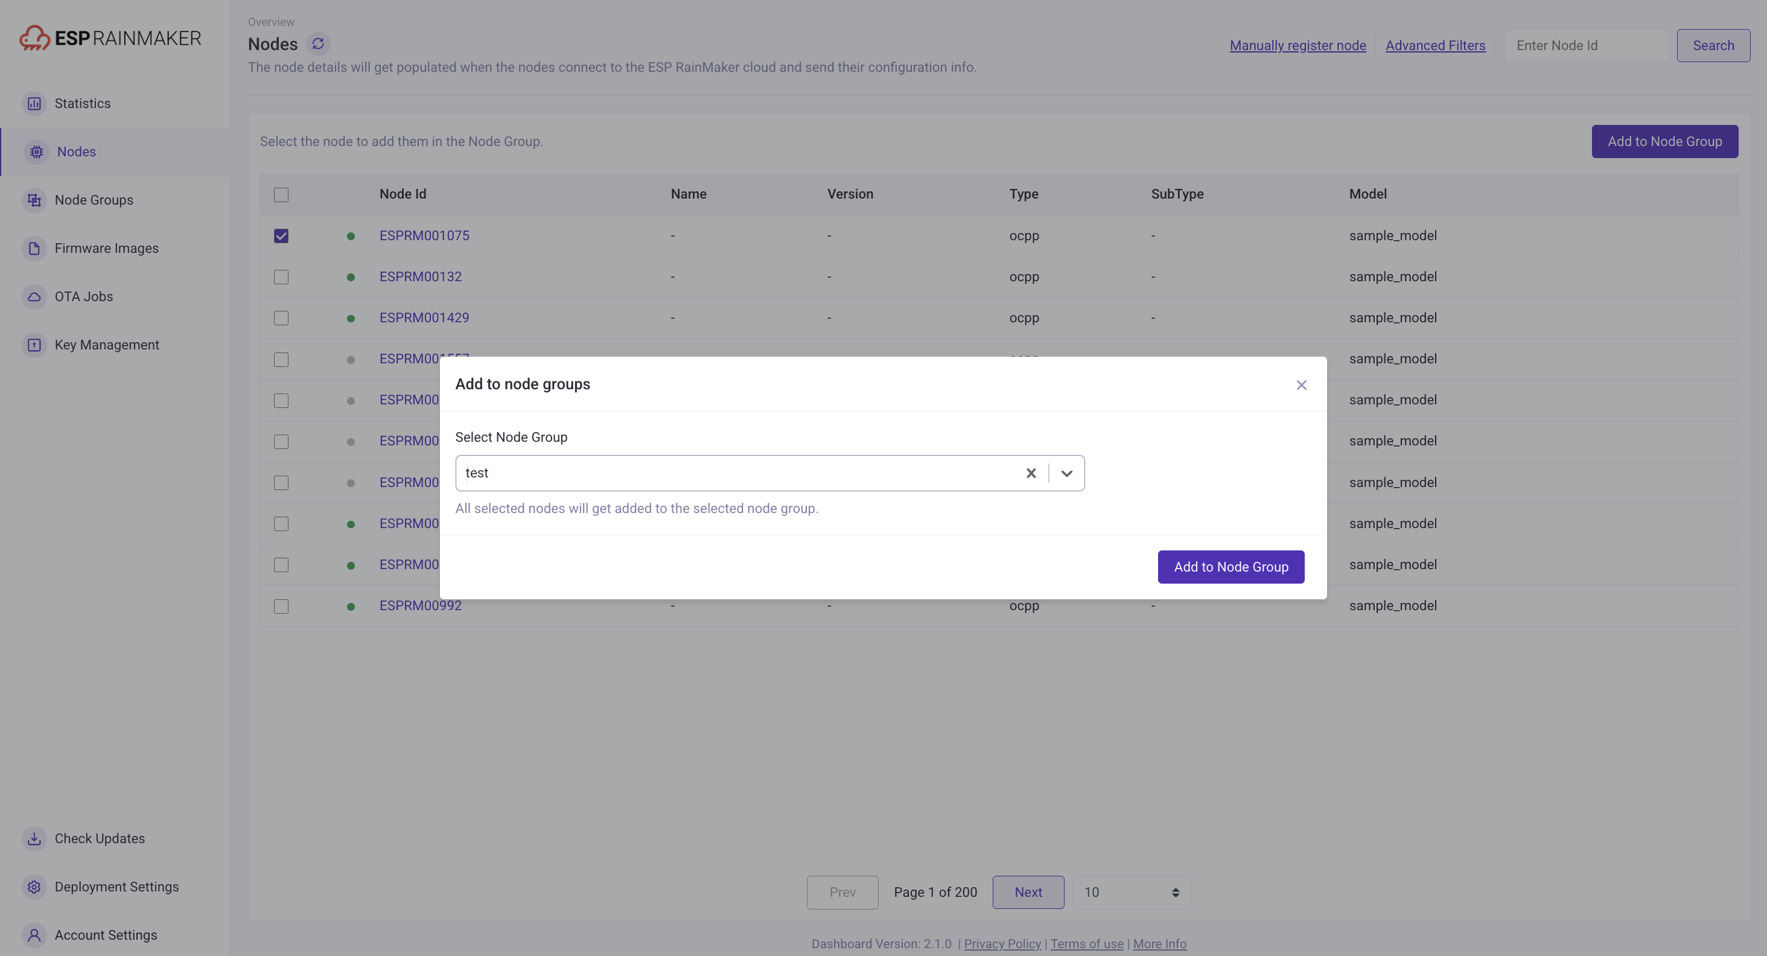Click the Node Groups sidebar icon
The image size is (1767, 956).
(x=34, y=200)
